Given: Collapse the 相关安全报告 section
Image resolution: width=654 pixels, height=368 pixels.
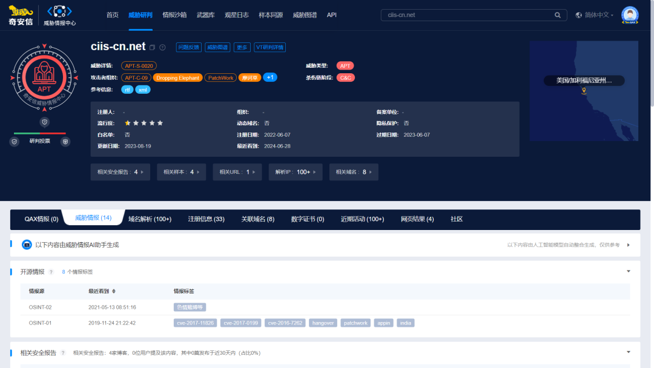Looking at the screenshot, I should tap(628, 352).
